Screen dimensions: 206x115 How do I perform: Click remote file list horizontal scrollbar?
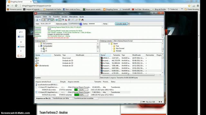pos(128,75)
